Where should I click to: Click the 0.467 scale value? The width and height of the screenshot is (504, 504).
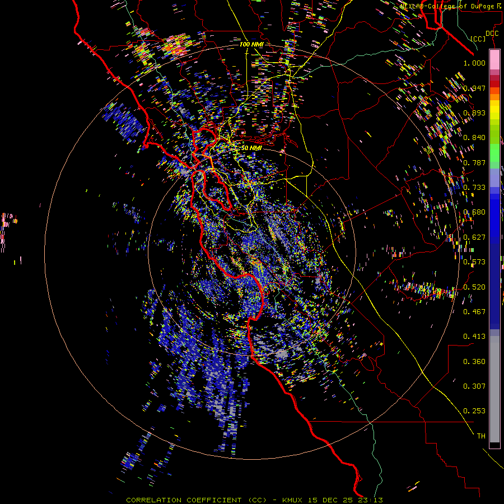pyautogui.click(x=474, y=311)
